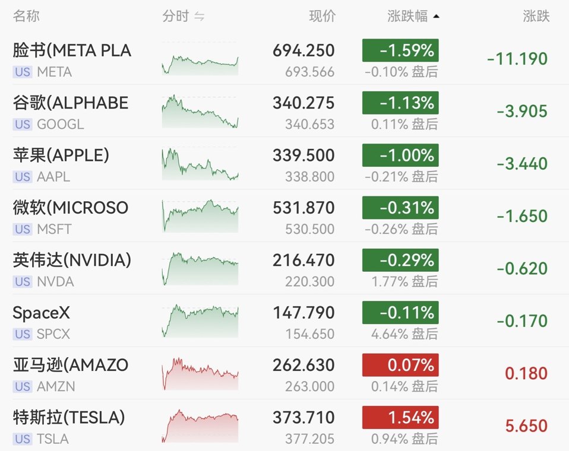Open the META mini intraday chart
569x451 pixels.
coord(200,59)
